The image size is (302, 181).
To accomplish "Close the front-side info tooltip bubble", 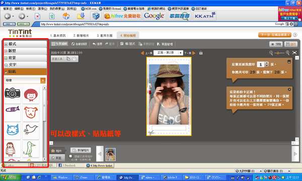I will click(x=289, y=89).
